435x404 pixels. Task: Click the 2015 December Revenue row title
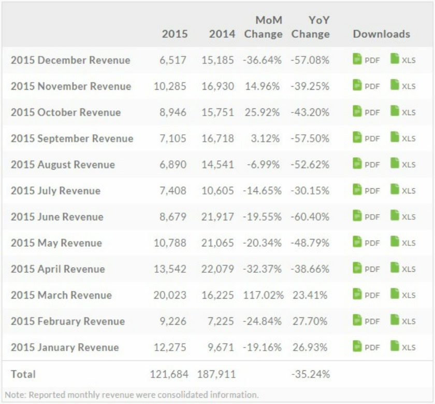(x=70, y=60)
